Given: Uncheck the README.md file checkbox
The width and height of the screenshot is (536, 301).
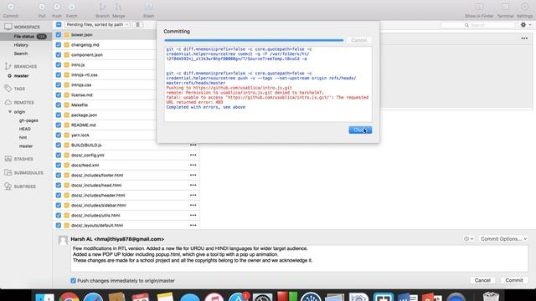Looking at the screenshot, I should point(59,125).
